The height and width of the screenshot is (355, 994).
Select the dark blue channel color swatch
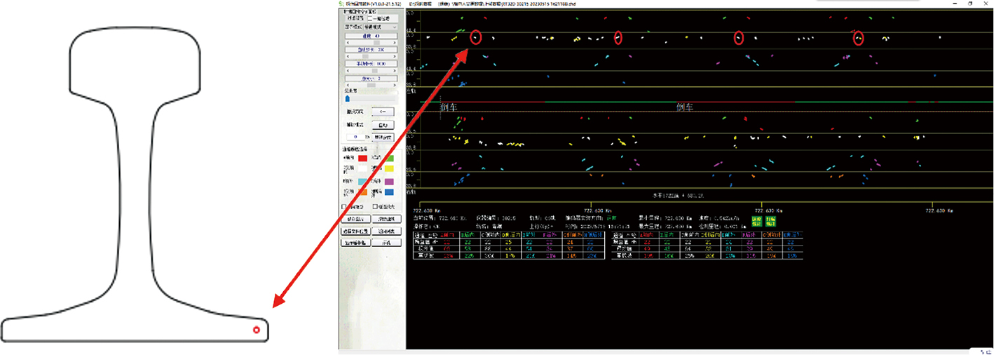pos(389,192)
